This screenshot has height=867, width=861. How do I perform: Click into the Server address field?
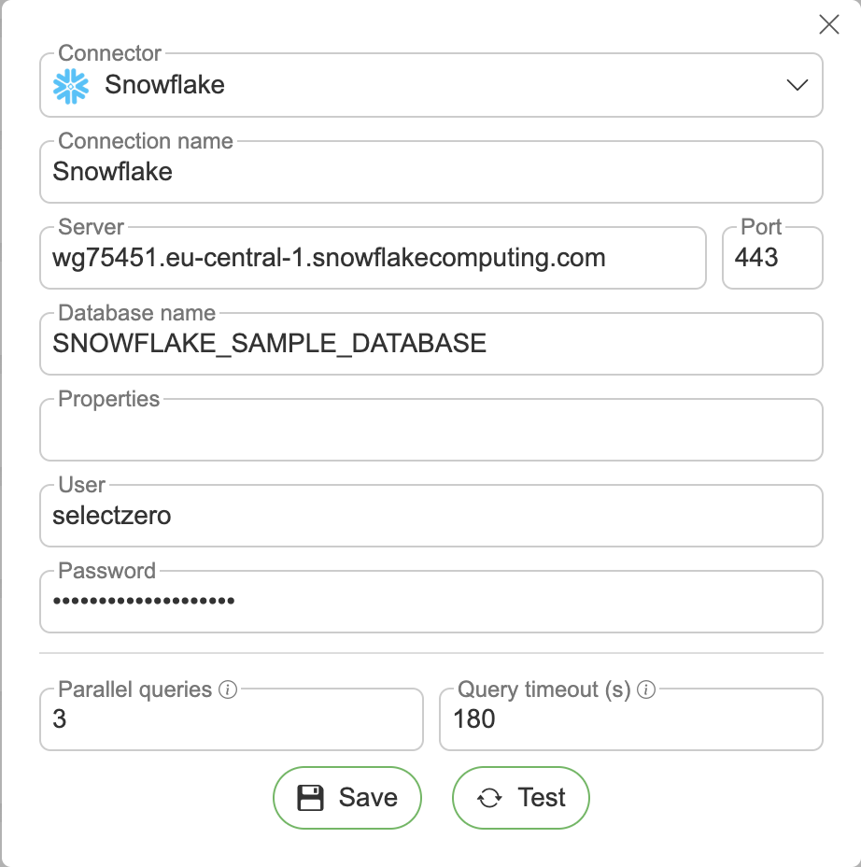(372, 259)
